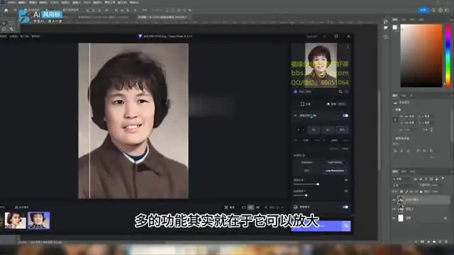This screenshot has width=454, height=255.
Task: Click the link width-height icon in Properties
Action: (395, 119)
